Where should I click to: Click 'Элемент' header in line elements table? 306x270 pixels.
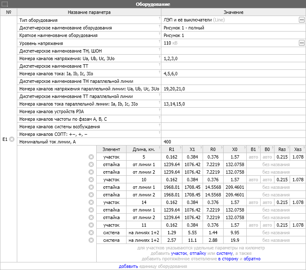pyautogui.click(x=111, y=149)
